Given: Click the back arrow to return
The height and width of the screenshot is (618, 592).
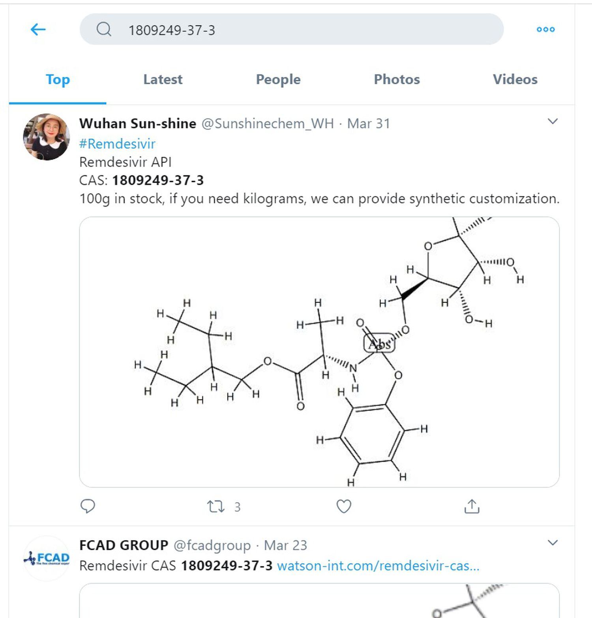Looking at the screenshot, I should pyautogui.click(x=38, y=29).
